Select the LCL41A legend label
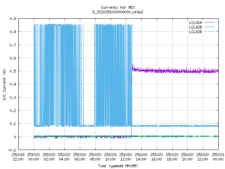 (x=195, y=22)
